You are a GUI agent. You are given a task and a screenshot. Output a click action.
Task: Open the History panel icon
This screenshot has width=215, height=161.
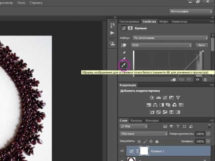coord(112,25)
